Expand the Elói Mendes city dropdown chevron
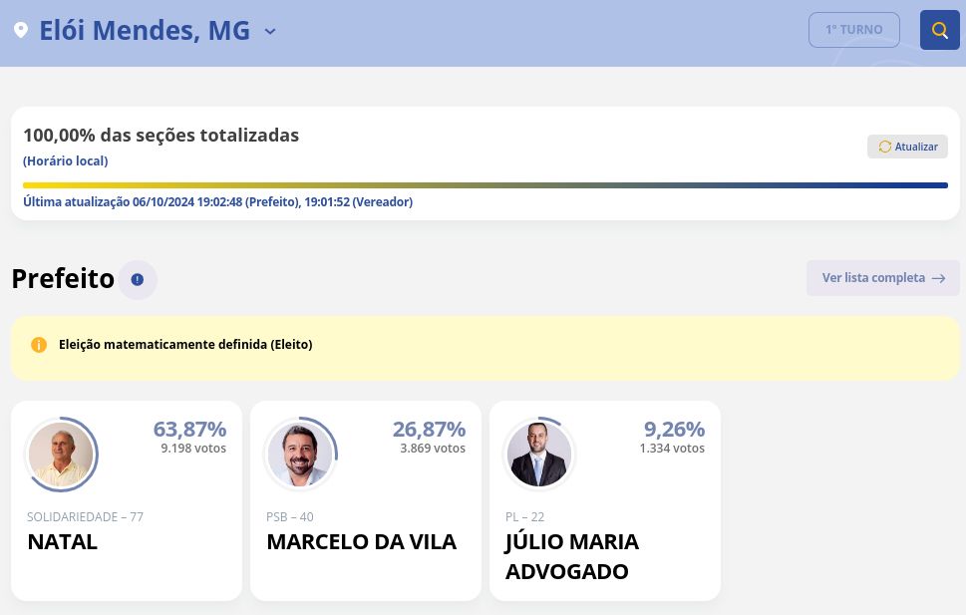The height and width of the screenshot is (615, 966). click(270, 32)
